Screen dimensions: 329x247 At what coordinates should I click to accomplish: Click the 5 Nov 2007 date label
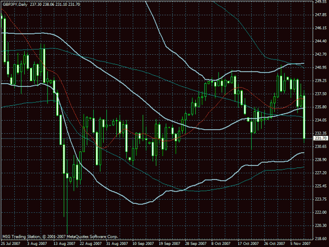pos(301,243)
